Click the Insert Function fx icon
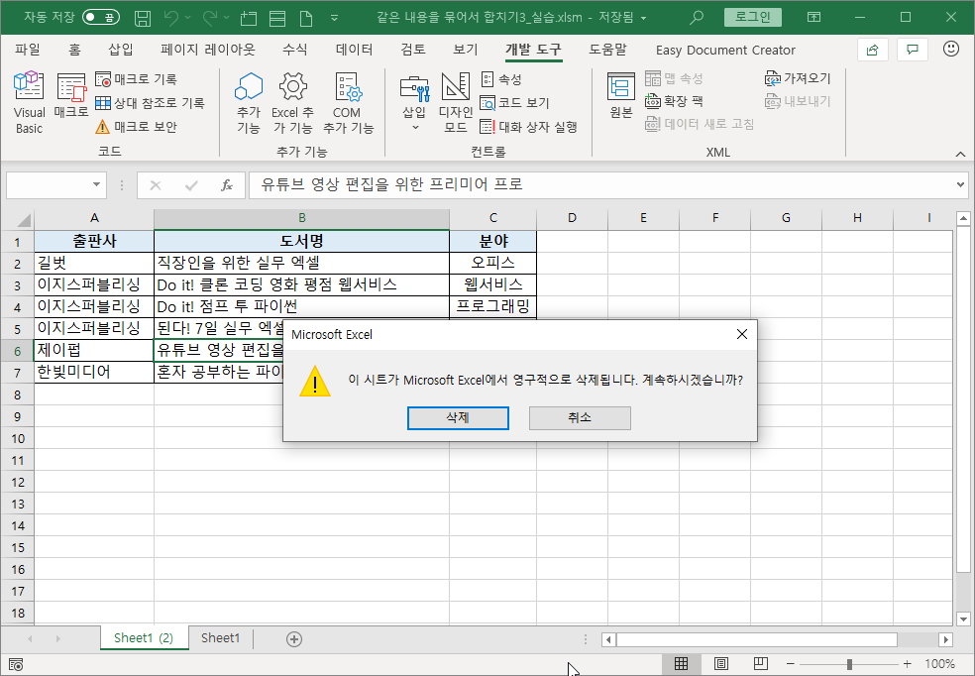The width and height of the screenshot is (975, 676). 227,184
